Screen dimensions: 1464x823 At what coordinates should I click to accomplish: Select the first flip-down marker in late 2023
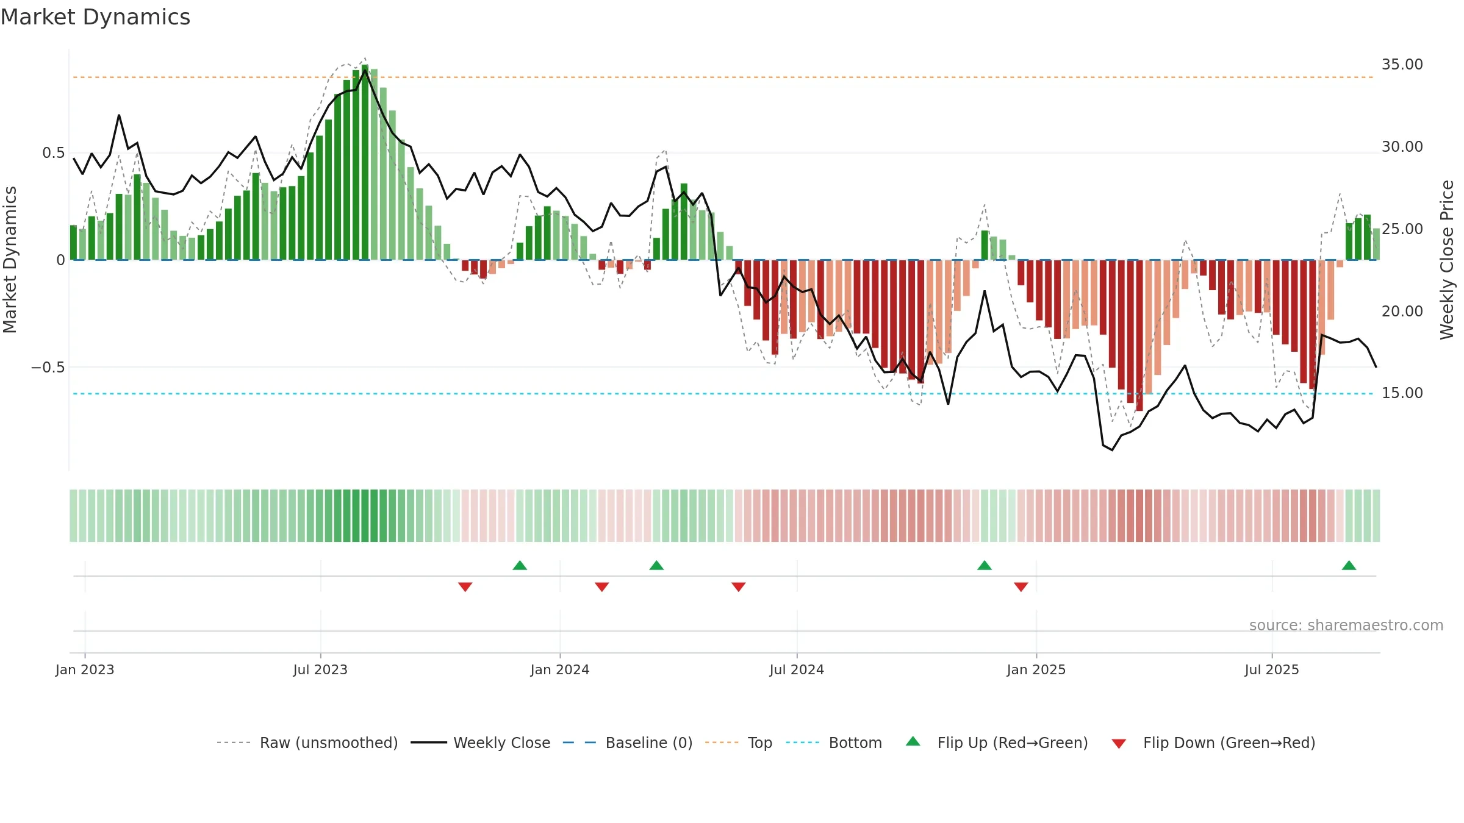click(x=465, y=587)
